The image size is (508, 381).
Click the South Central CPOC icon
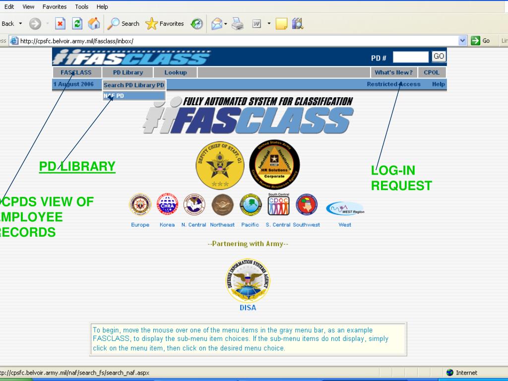pos(279,204)
